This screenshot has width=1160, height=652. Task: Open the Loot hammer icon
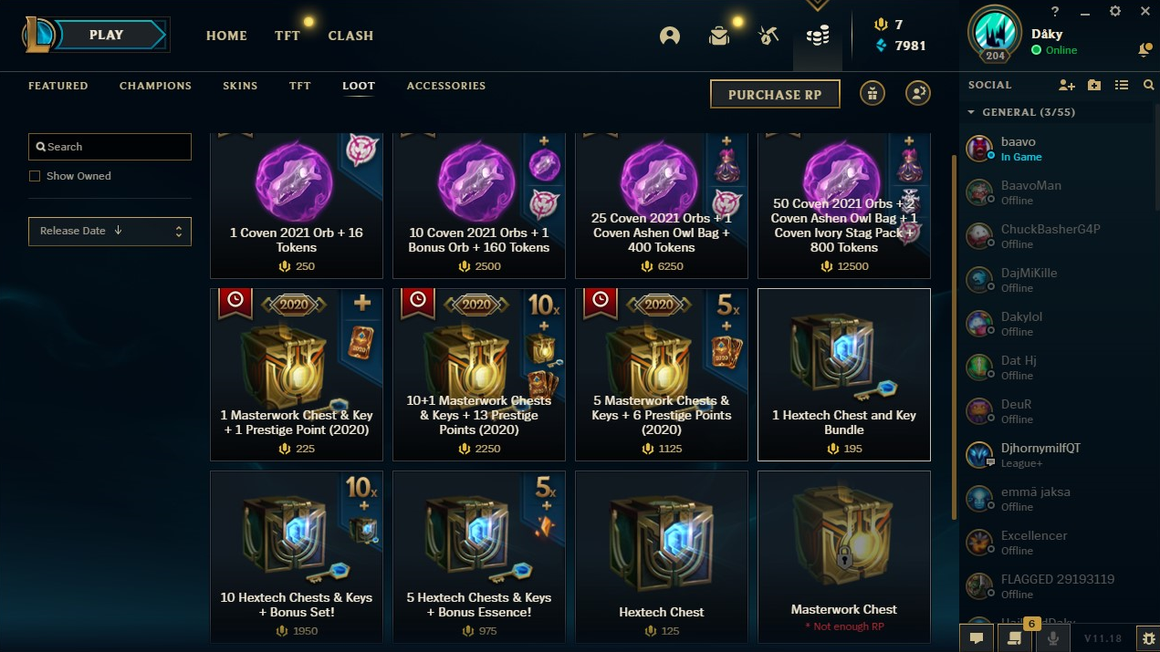click(x=768, y=36)
